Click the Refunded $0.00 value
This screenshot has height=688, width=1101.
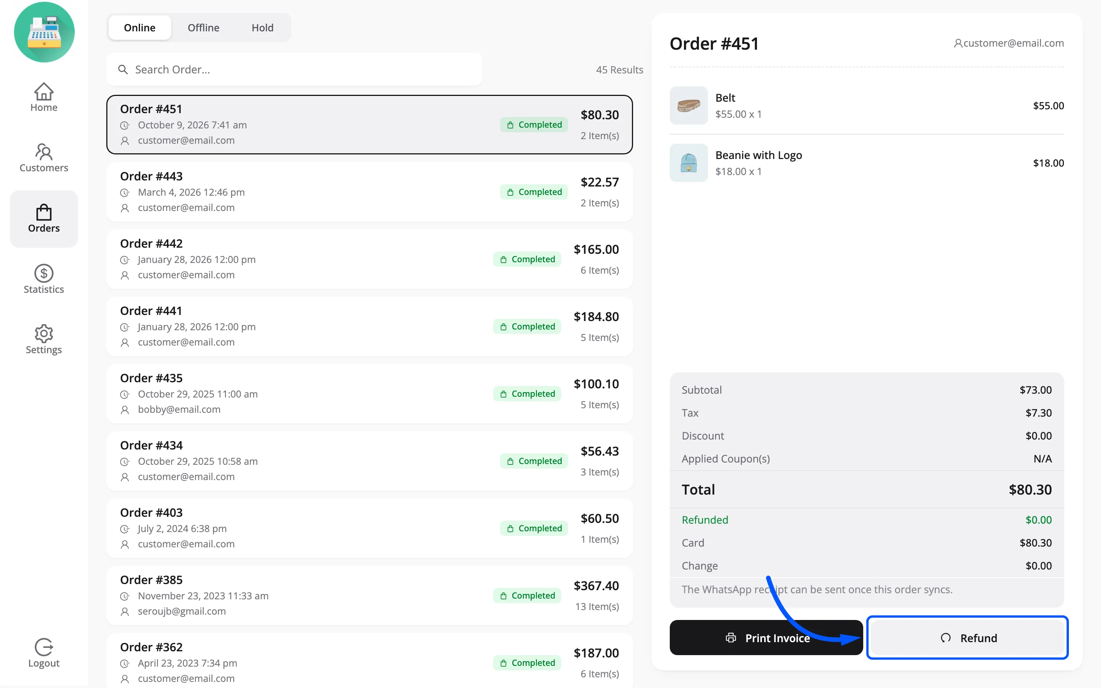(x=1038, y=520)
